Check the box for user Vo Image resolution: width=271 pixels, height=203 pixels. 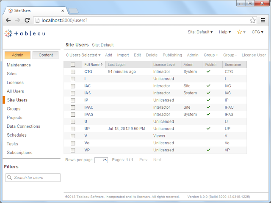73,143
